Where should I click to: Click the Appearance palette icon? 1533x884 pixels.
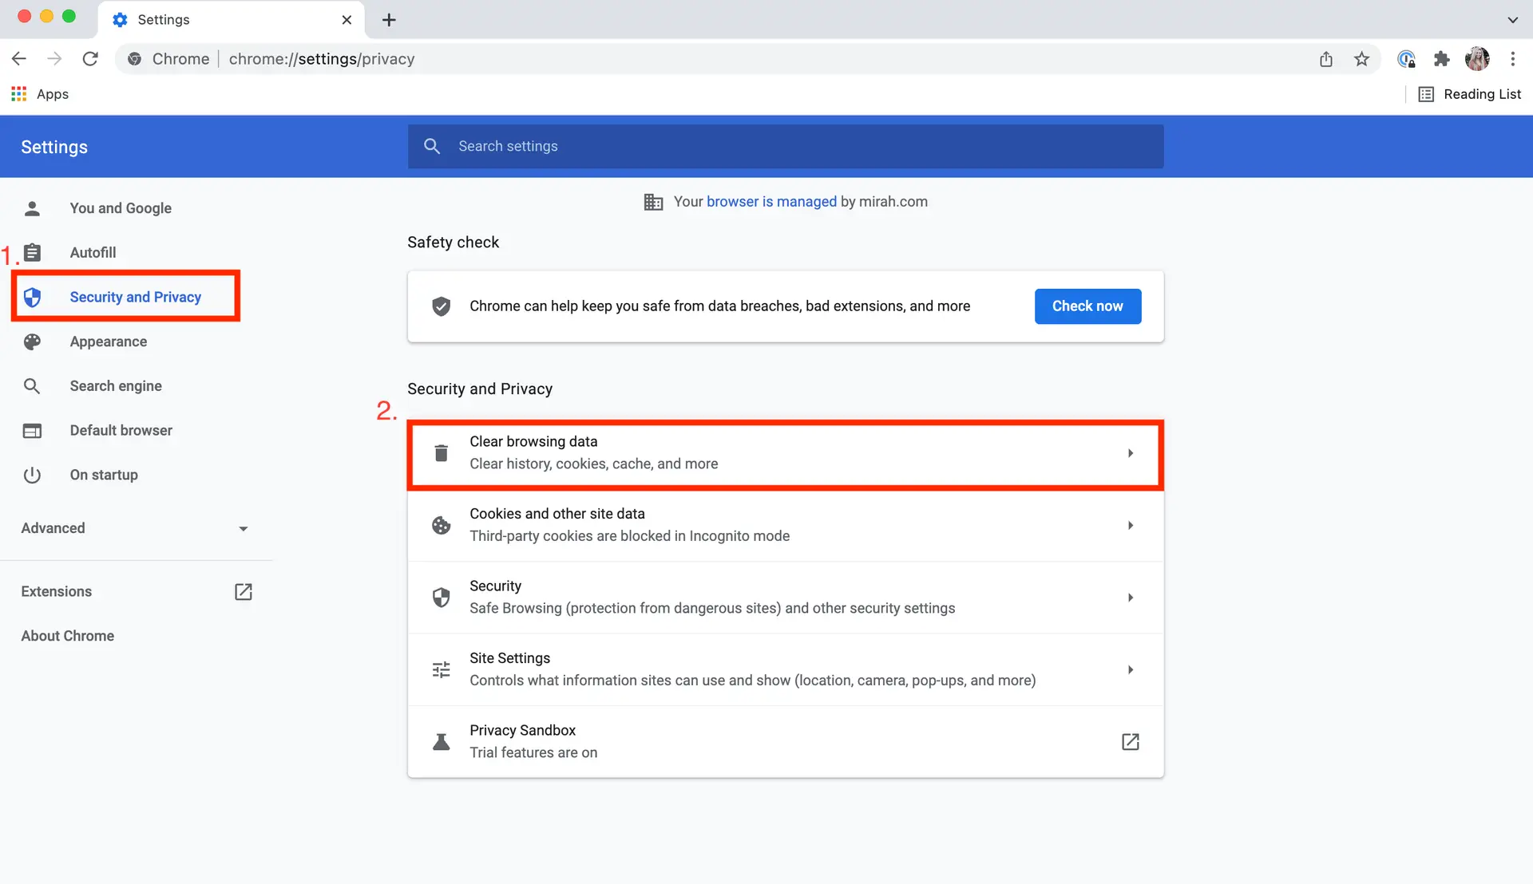pos(33,341)
